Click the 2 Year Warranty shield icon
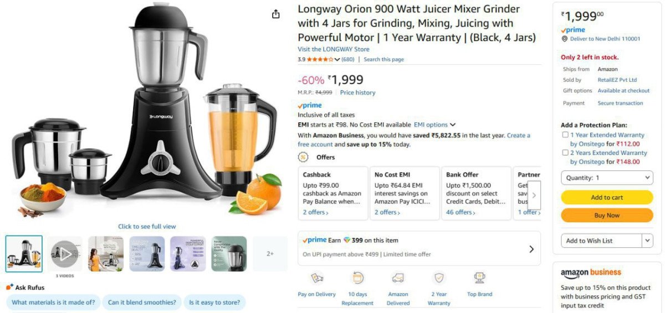665x313 pixels. (439, 278)
